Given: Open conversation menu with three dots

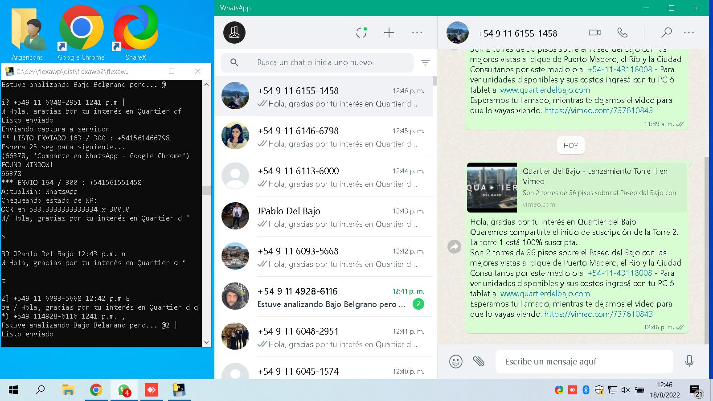Looking at the screenshot, I should pos(689,33).
